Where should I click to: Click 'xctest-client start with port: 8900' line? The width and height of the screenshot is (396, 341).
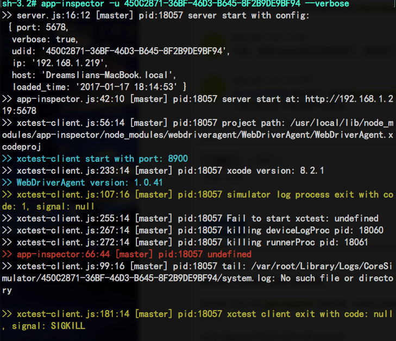pyautogui.click(x=95, y=159)
